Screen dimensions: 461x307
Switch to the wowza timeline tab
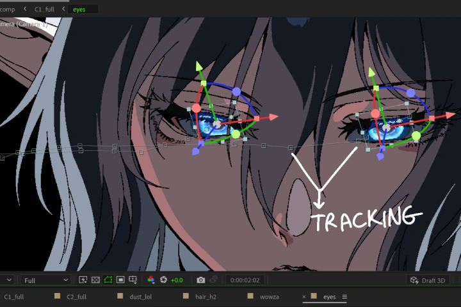[270, 297]
